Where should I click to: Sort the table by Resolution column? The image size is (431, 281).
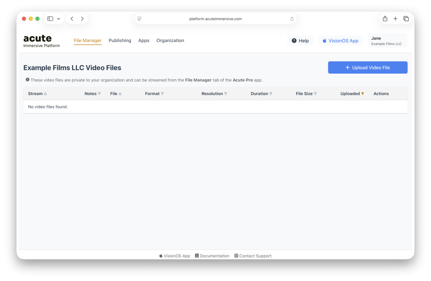[214, 94]
